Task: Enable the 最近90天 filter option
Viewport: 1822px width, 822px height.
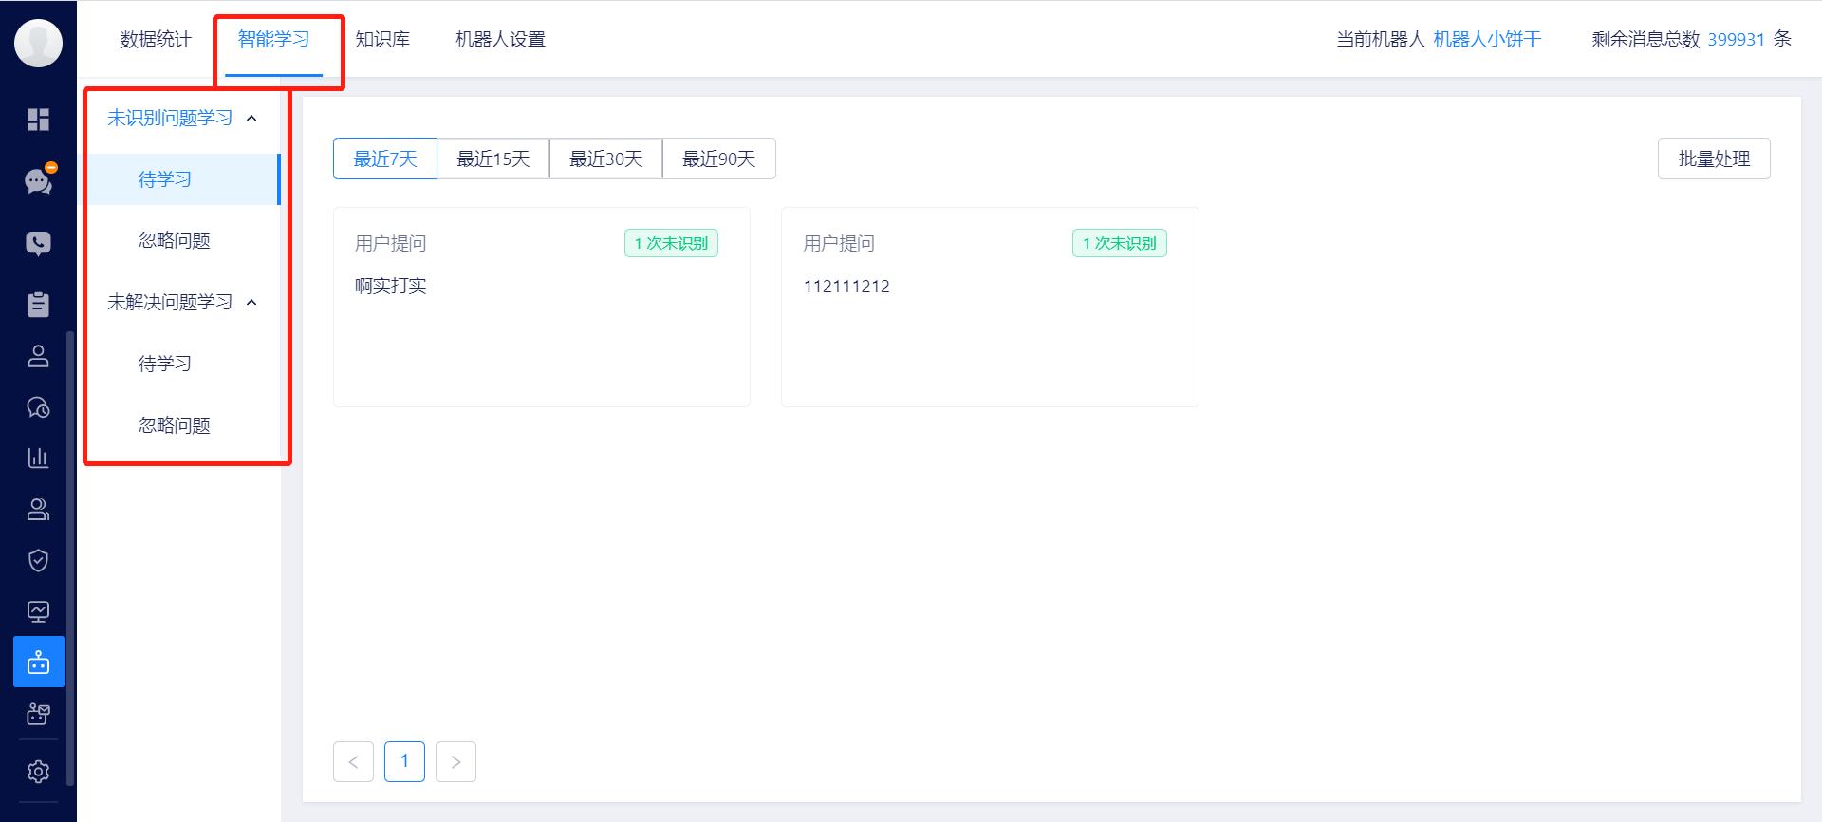Action: (718, 159)
